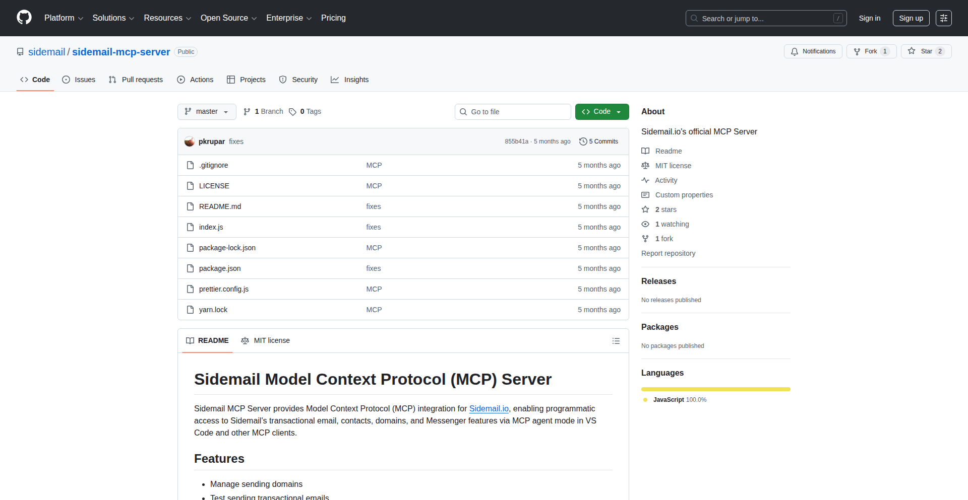Image resolution: width=968 pixels, height=500 pixels.
Task: Click the Go to file search field
Action: pos(513,112)
